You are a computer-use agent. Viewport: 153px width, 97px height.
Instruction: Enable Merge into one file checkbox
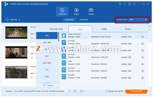(x=107, y=91)
